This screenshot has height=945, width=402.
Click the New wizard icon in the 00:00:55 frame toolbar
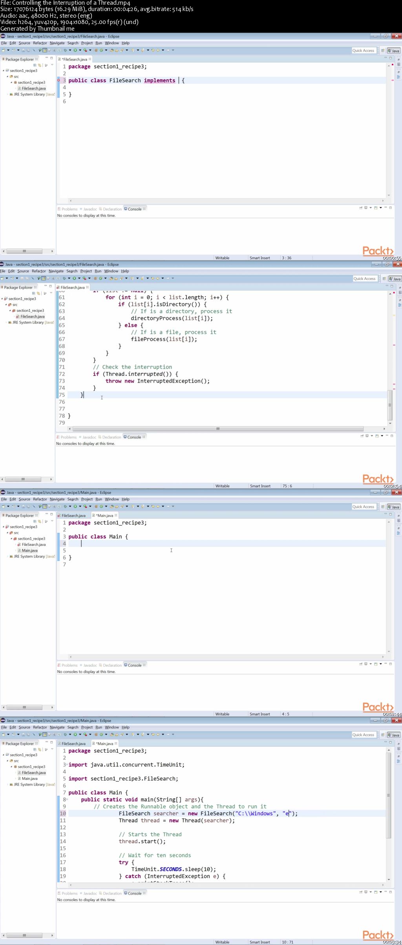pyautogui.click(x=4, y=50)
